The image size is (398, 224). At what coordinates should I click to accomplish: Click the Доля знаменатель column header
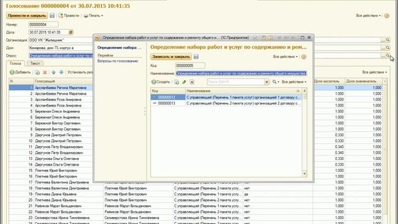(x=363, y=82)
